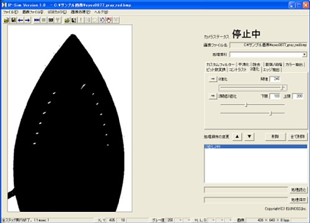Move processing order down with ▼ button
Screen dimensions: 310x223
(x=249, y=136)
